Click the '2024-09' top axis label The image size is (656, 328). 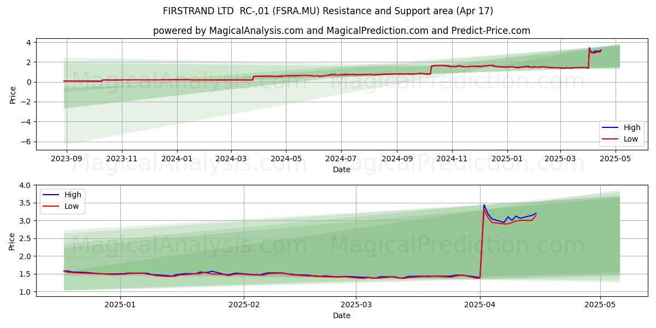tap(397, 159)
